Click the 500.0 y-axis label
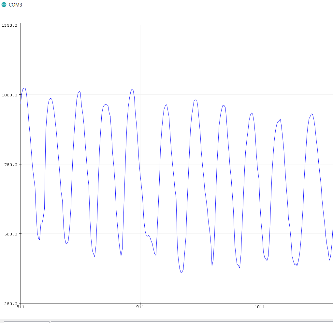The width and height of the screenshot is (333, 323). tap(11, 234)
